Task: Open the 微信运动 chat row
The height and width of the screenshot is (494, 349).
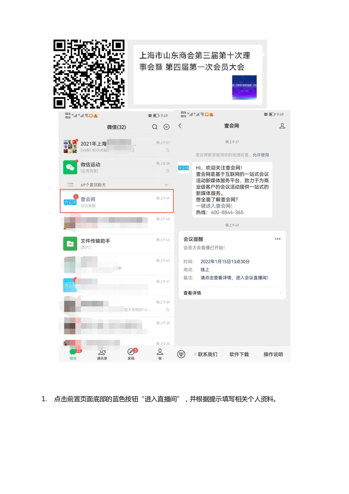Action: pyautogui.click(x=117, y=167)
